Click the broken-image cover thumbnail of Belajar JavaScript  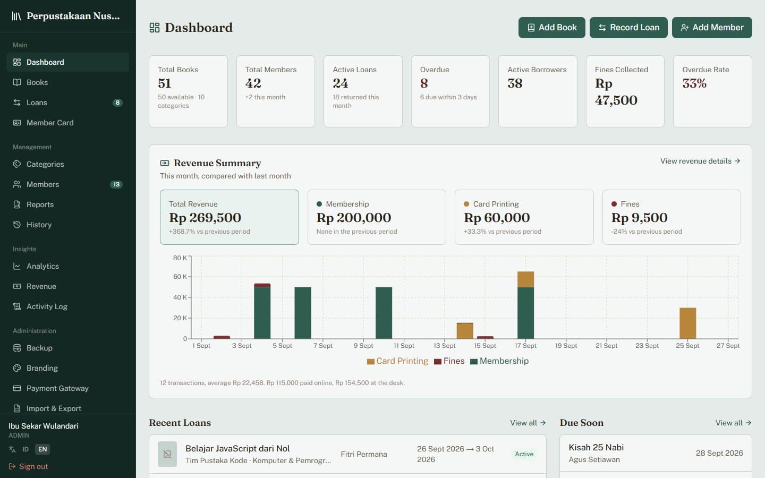coord(167,454)
